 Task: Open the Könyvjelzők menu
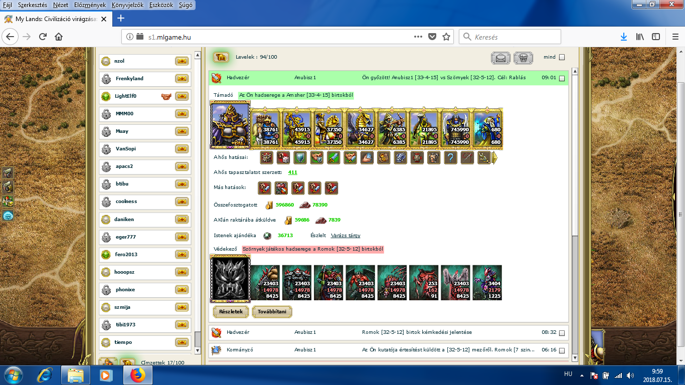click(127, 5)
